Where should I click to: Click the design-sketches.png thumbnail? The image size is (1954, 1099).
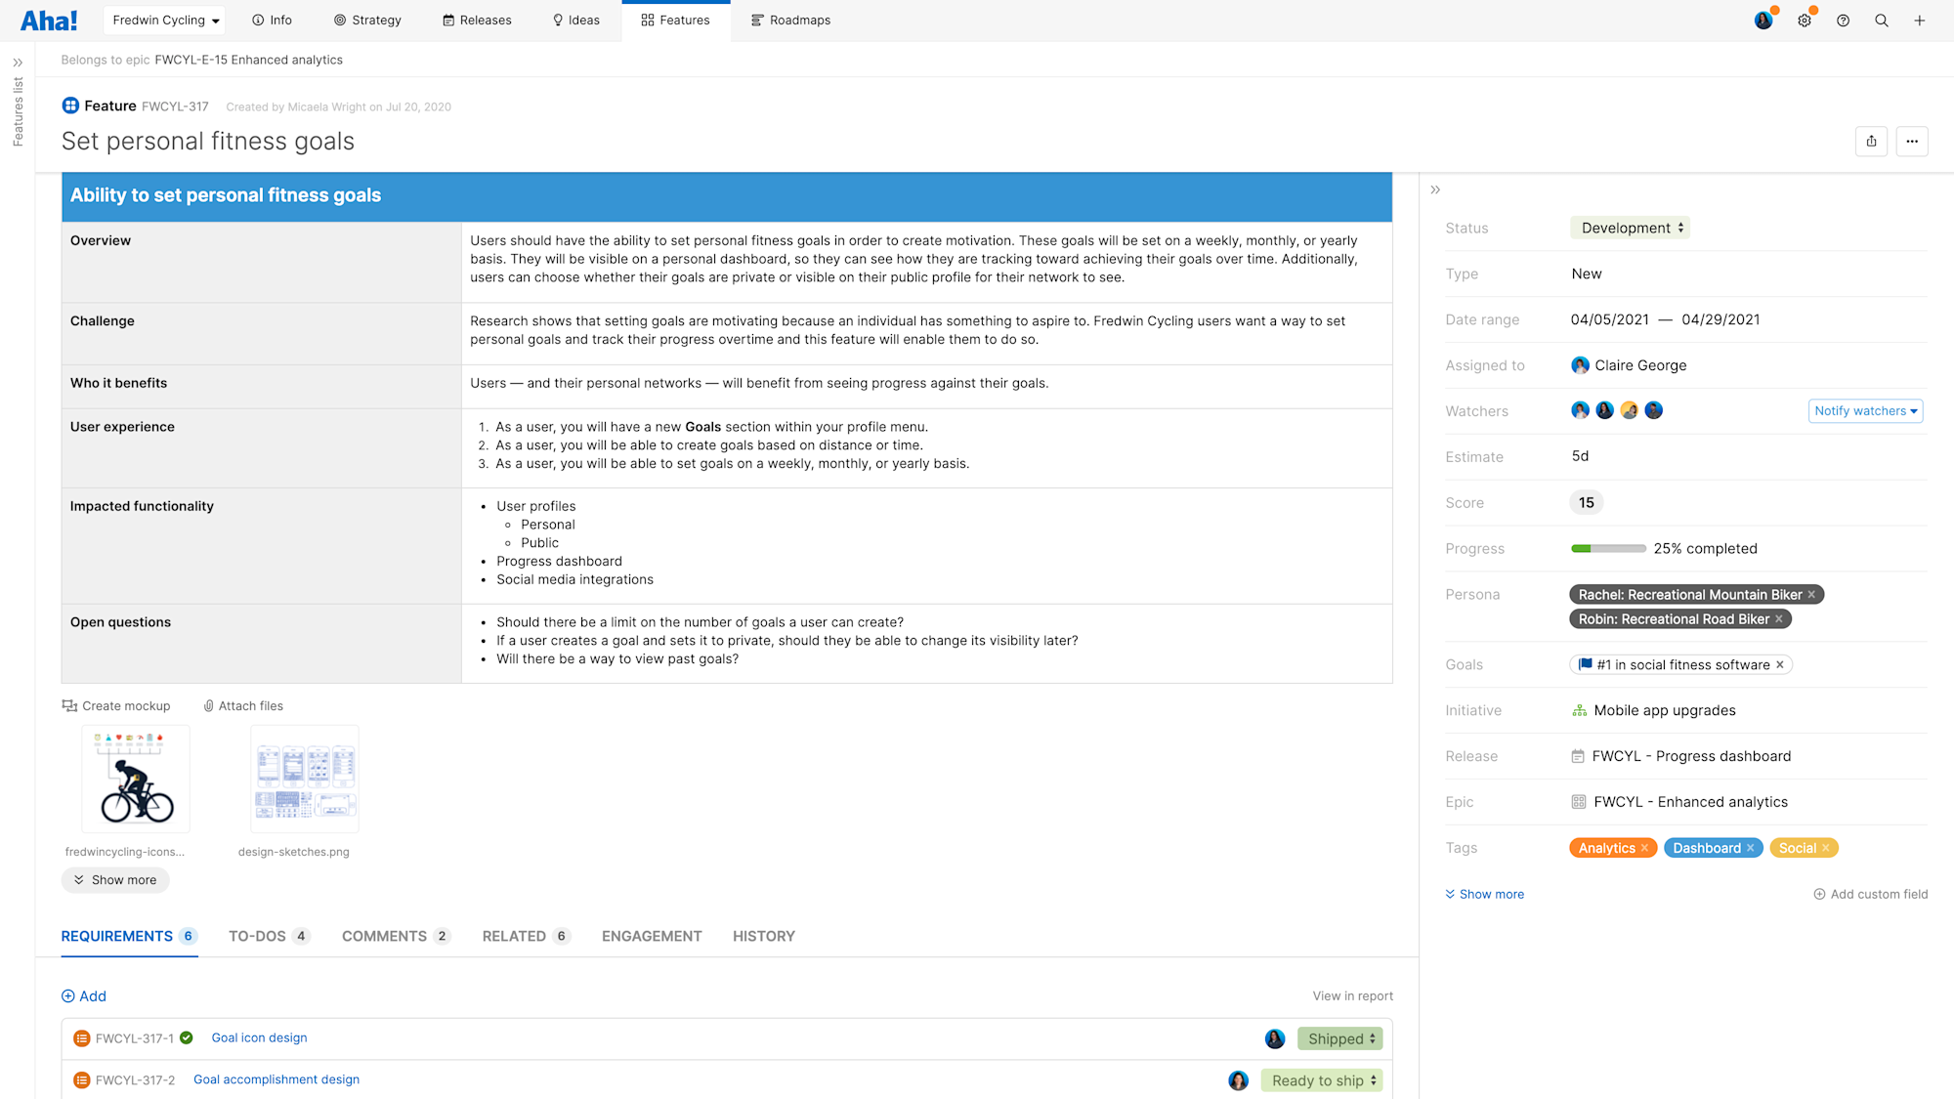click(x=304, y=779)
